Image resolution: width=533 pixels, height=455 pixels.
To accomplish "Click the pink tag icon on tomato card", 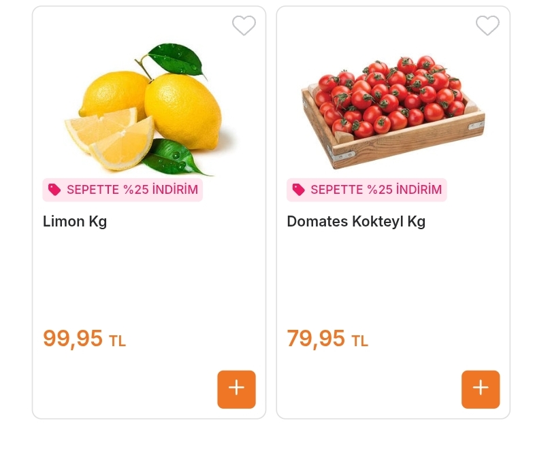I will click(298, 190).
